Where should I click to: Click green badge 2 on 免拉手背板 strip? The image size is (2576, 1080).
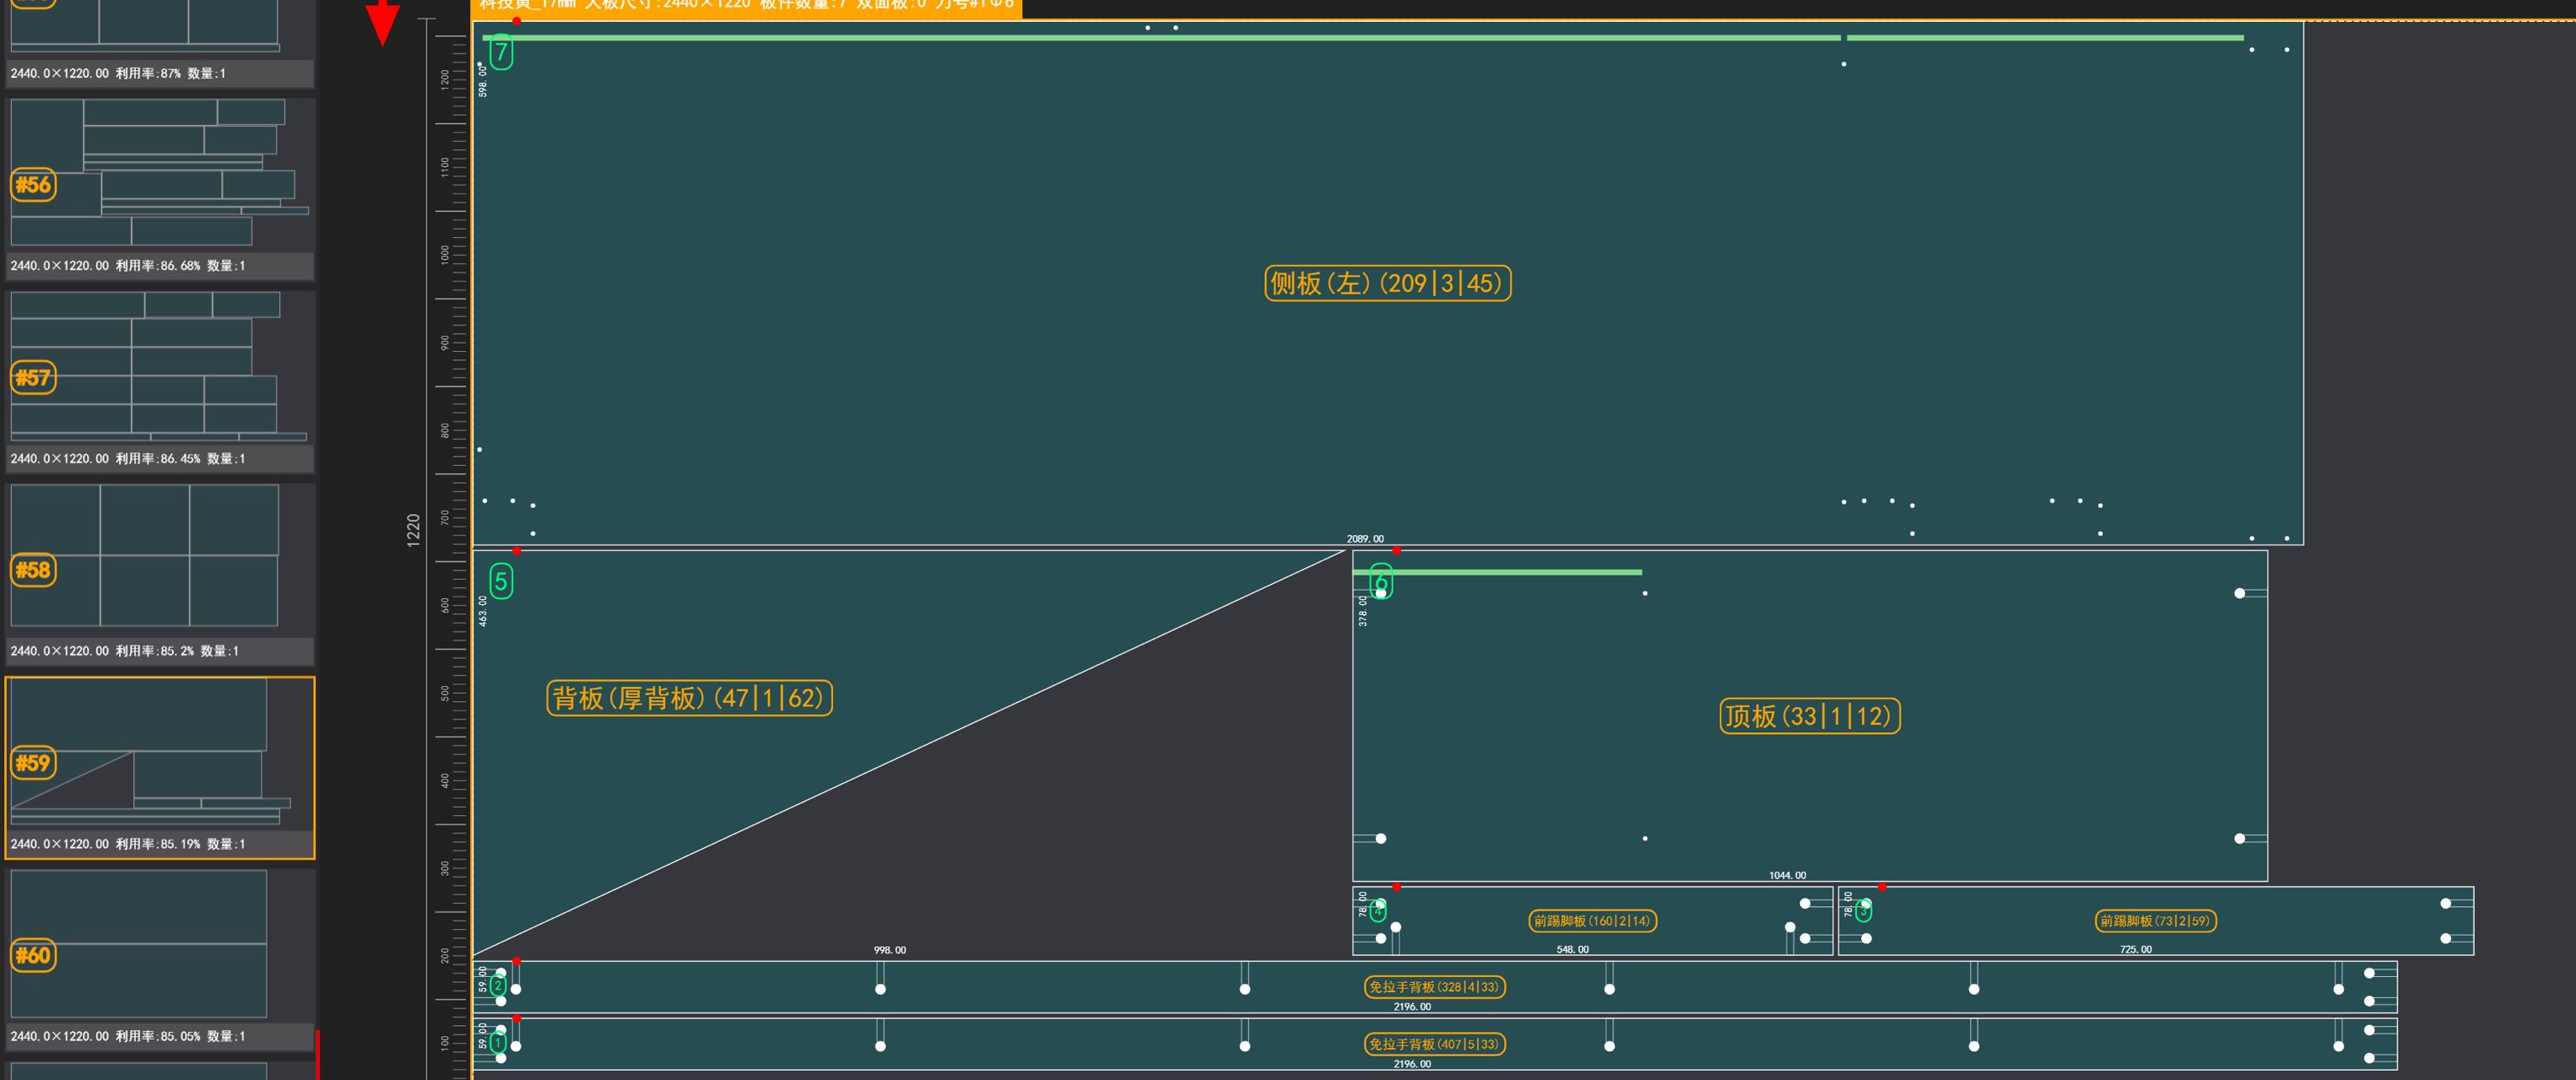tap(497, 986)
